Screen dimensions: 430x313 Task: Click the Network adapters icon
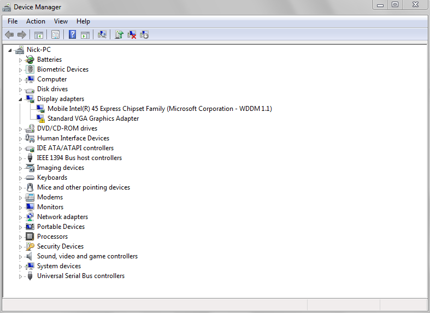[x=30, y=217]
